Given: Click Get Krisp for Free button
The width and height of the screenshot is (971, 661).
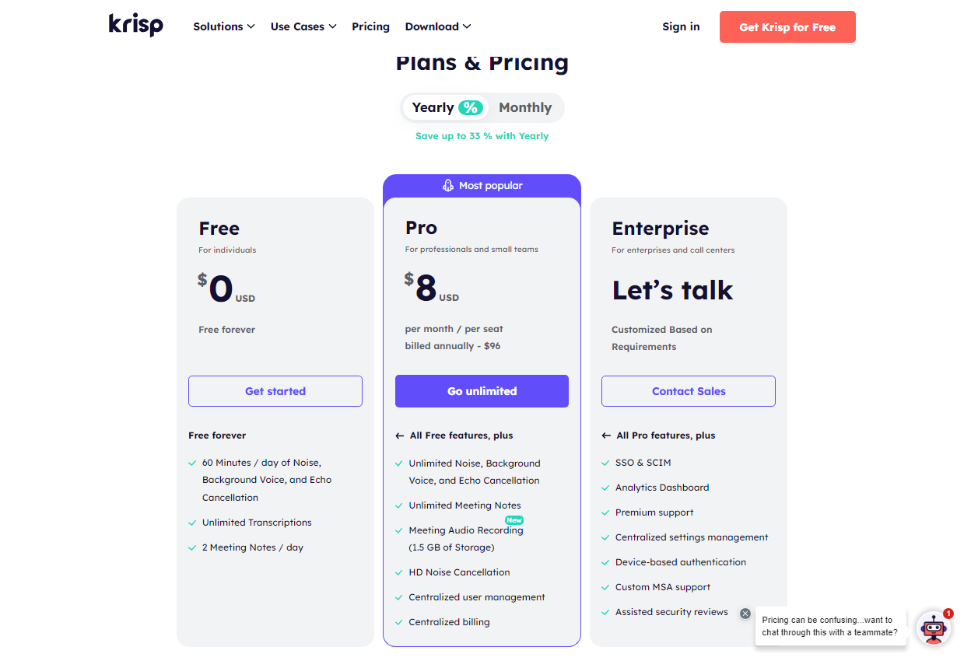Looking at the screenshot, I should [787, 26].
